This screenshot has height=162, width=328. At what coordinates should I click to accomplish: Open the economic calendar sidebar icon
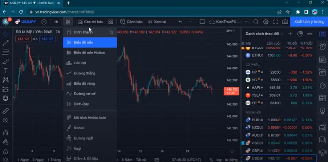pos(322,98)
